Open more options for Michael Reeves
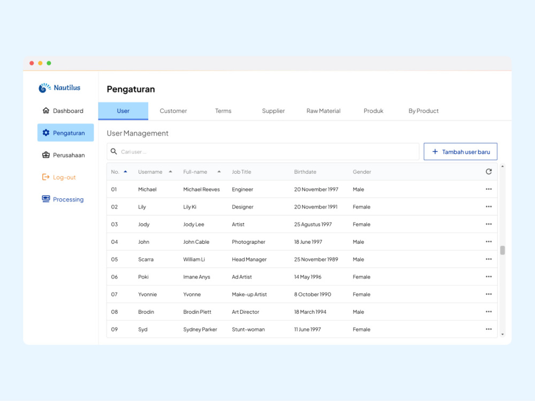 [488, 189]
